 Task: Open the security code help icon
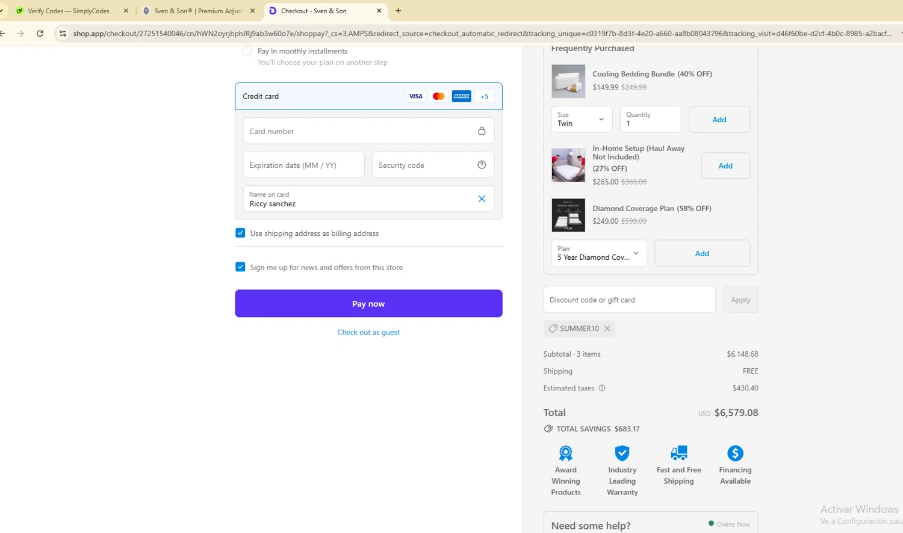coord(482,165)
